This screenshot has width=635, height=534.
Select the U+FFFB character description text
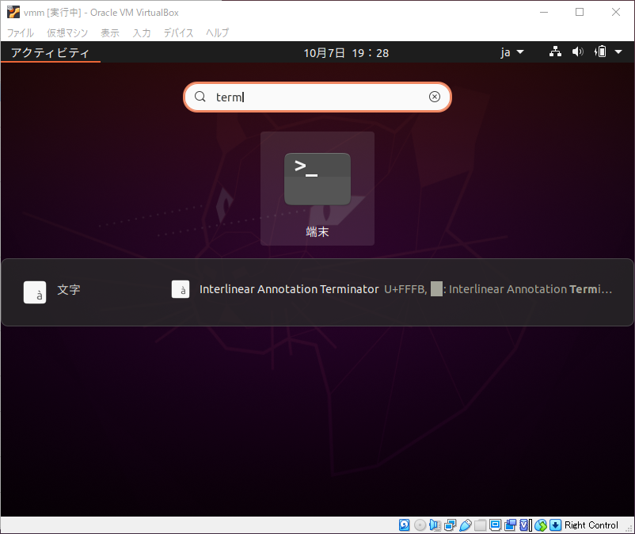(498, 289)
